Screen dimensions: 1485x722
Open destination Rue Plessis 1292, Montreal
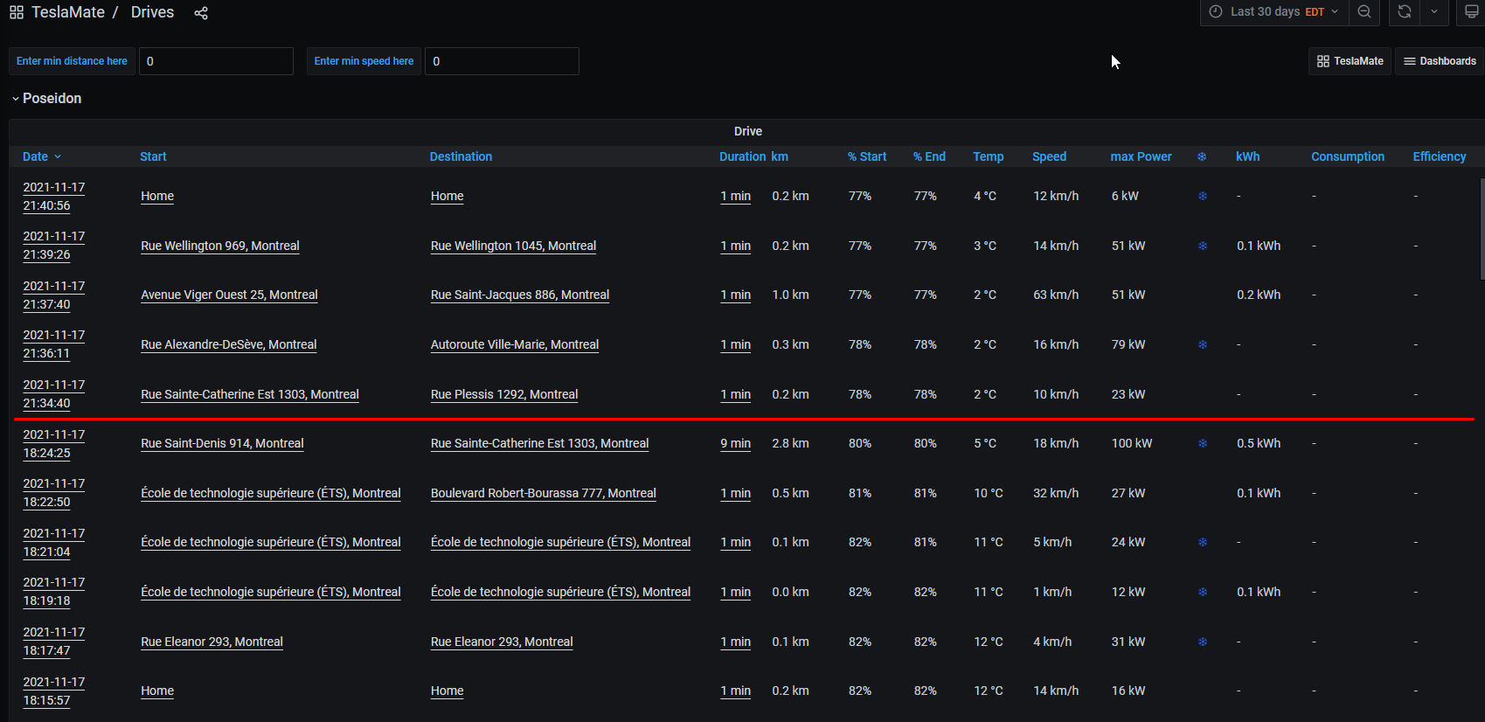click(x=504, y=394)
